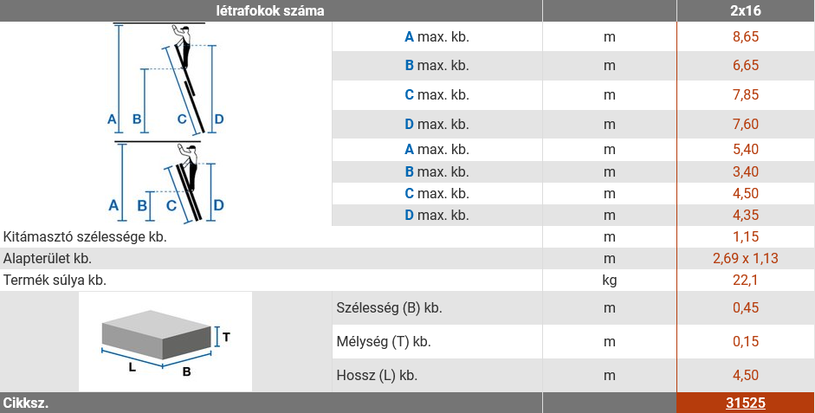Image resolution: width=815 pixels, height=413 pixels.
Task: Select the 2x16 column header
Action: [746, 10]
